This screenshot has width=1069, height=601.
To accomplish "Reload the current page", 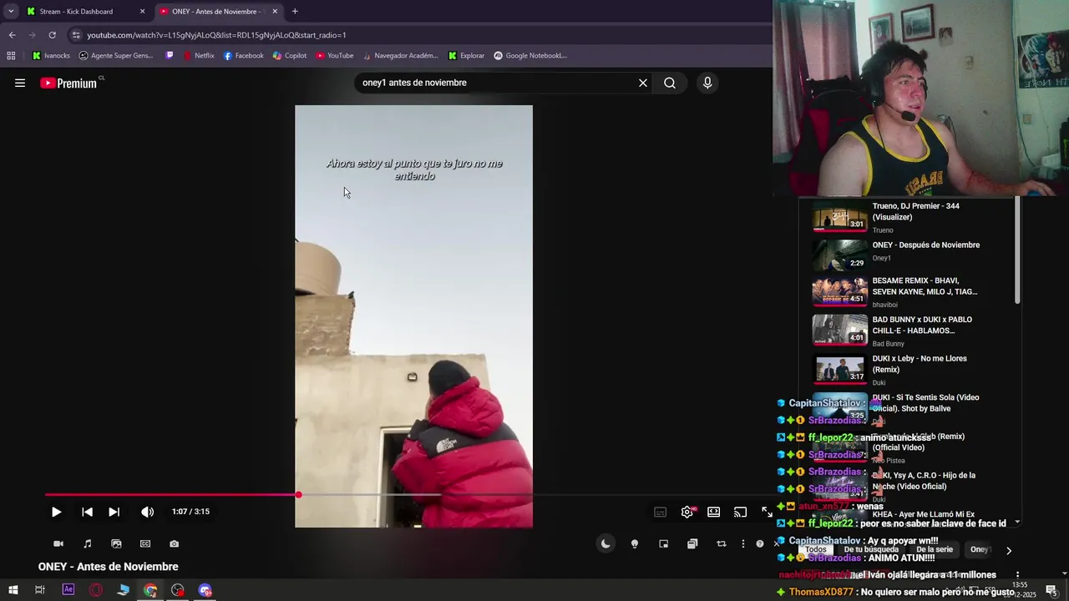I will coord(52,35).
